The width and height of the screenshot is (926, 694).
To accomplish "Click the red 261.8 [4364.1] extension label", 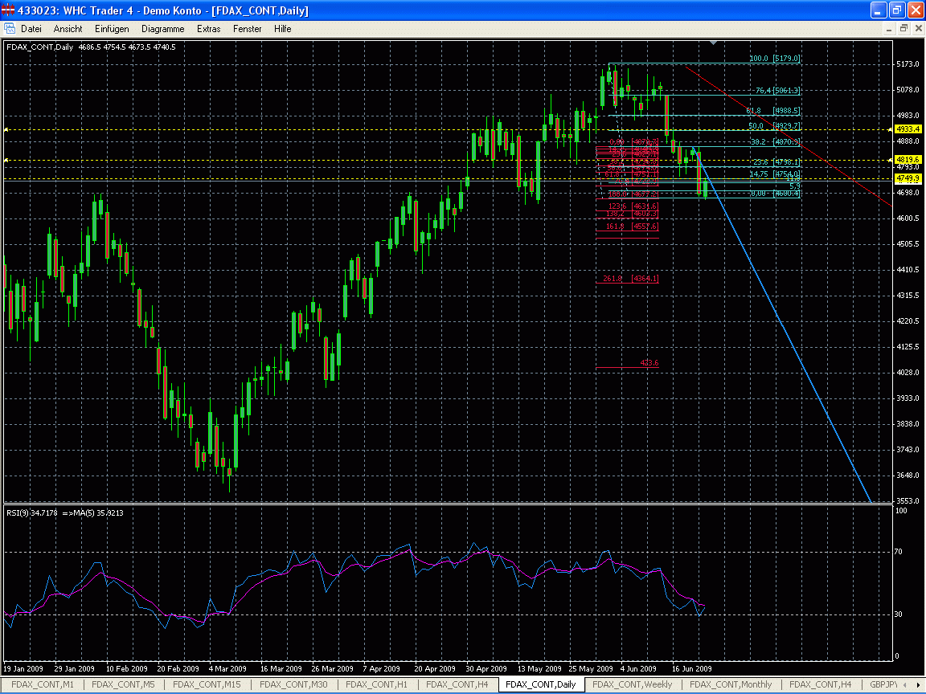I will tap(630, 278).
